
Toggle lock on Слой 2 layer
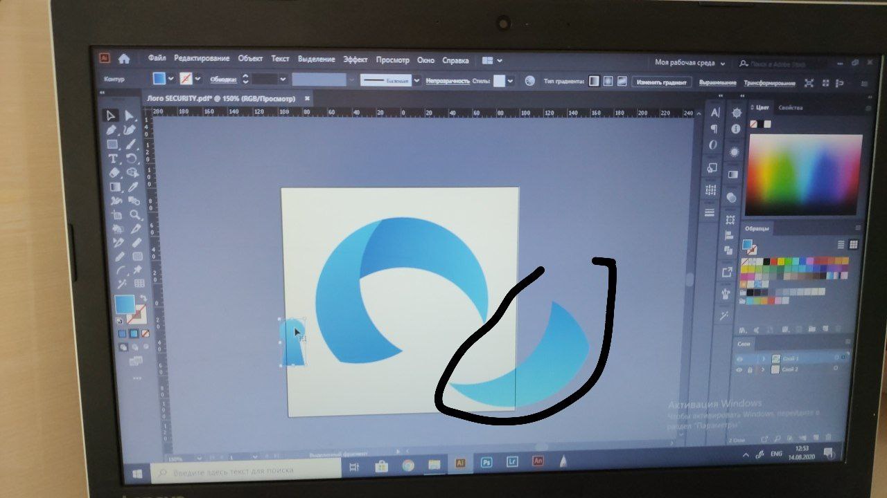coord(750,370)
